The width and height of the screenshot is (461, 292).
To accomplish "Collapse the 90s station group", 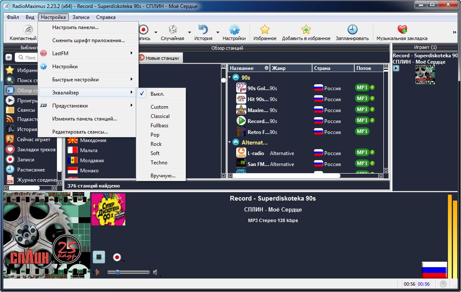I will pos(229,77).
